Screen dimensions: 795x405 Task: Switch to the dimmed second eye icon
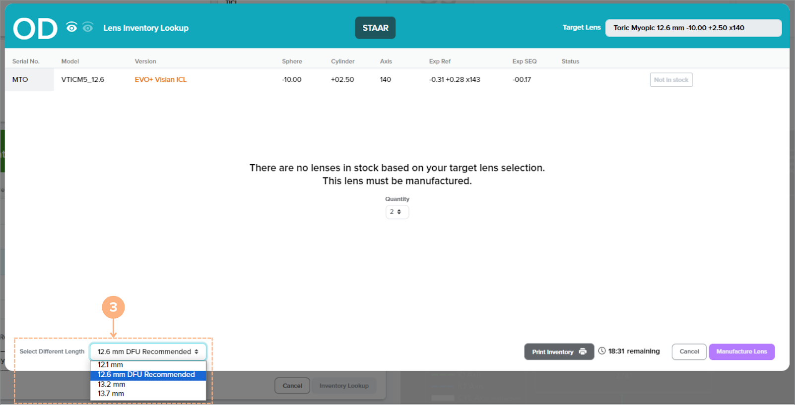pos(88,27)
